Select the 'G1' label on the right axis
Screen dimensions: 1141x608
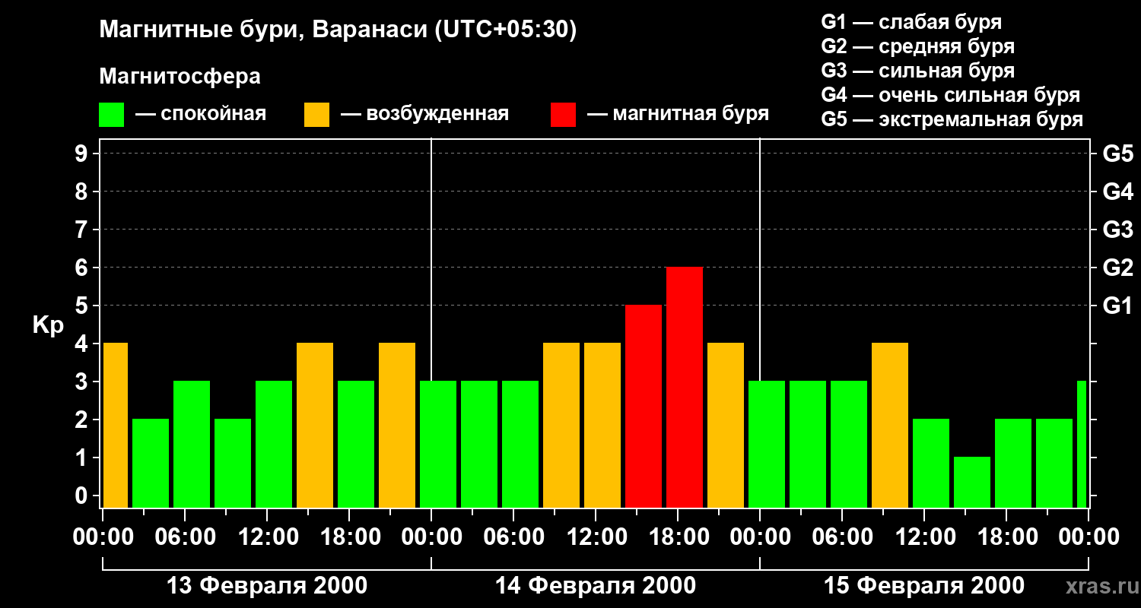coord(1118,306)
